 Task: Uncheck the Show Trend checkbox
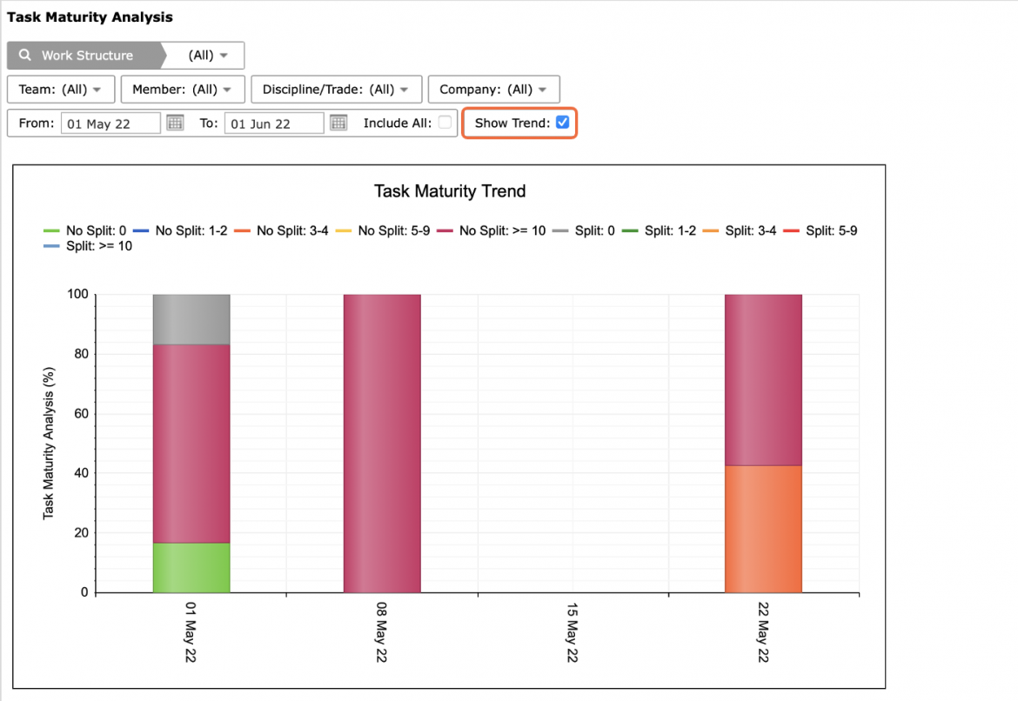pyautogui.click(x=563, y=123)
